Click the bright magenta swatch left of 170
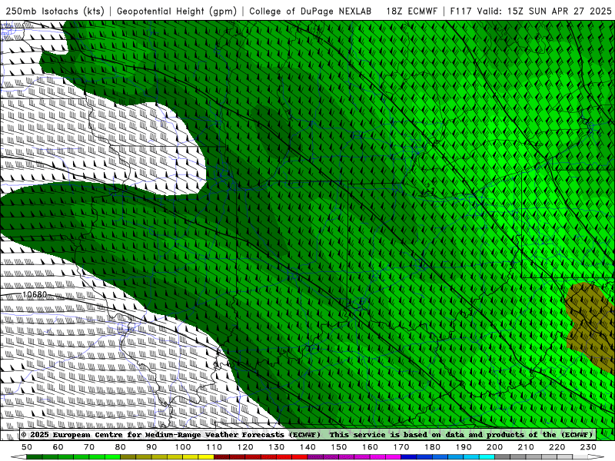This screenshot has height=461, width=615. 393,456
